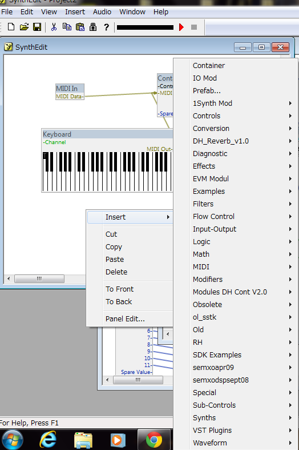Click the padlock Lock toolbar icon
This screenshot has height=450, width=299.
(93, 27)
